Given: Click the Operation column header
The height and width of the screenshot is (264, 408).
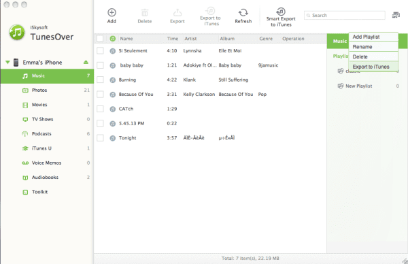Looking at the screenshot, I should click(293, 39).
